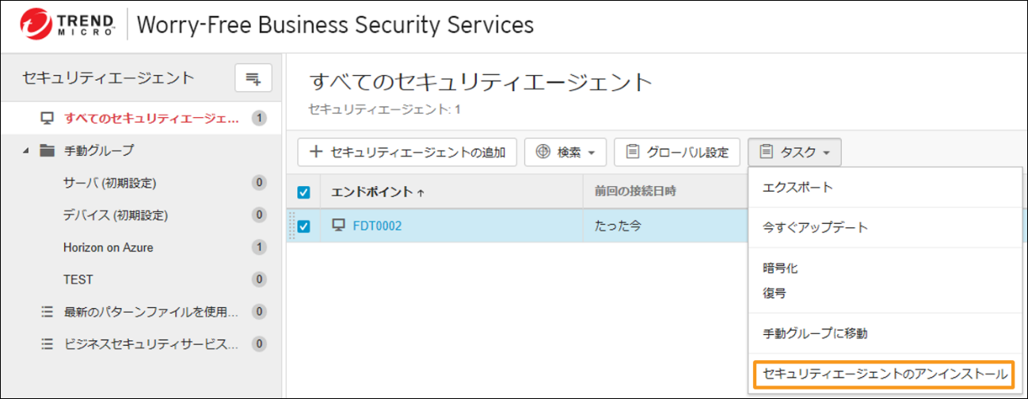
Task: Click the computer icon beside FDT0002
Action: pyautogui.click(x=337, y=226)
